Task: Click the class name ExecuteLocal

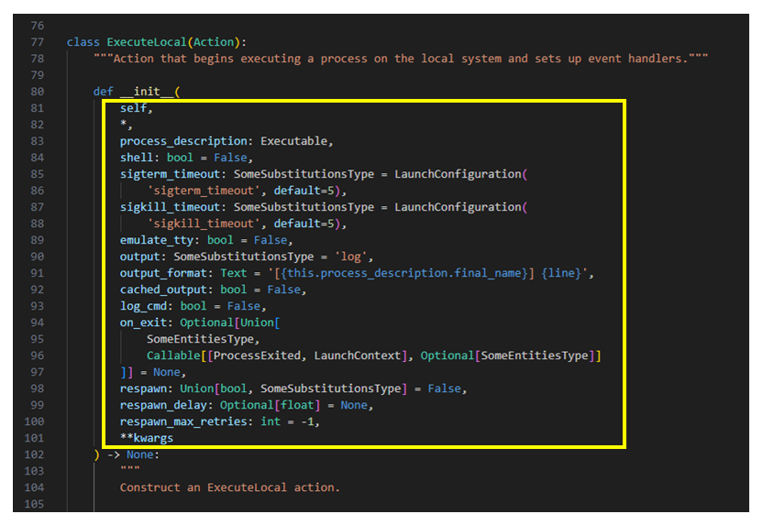Action: [147, 42]
